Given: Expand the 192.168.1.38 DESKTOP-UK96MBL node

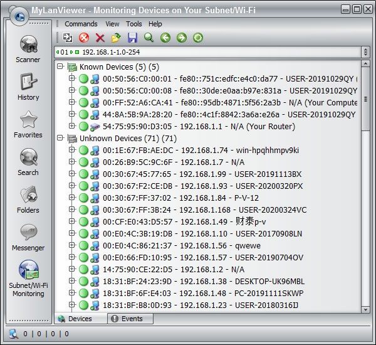Looking at the screenshot, I should [71, 280].
